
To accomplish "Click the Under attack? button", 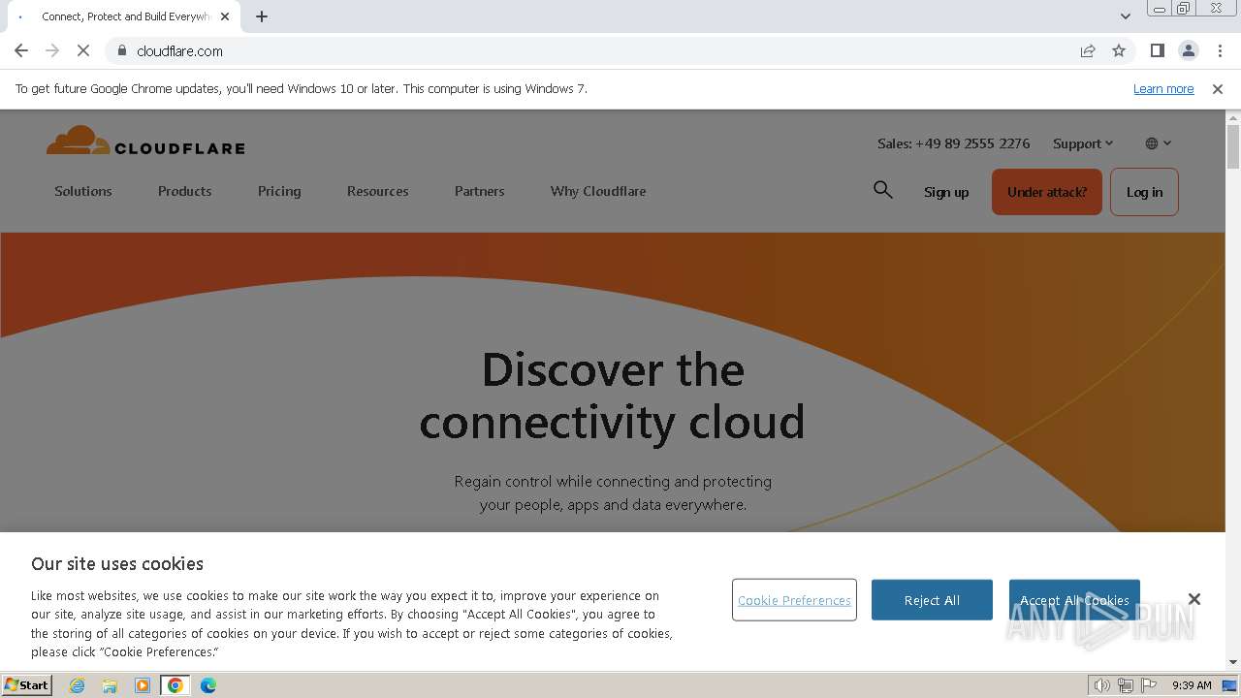I will point(1047,192).
